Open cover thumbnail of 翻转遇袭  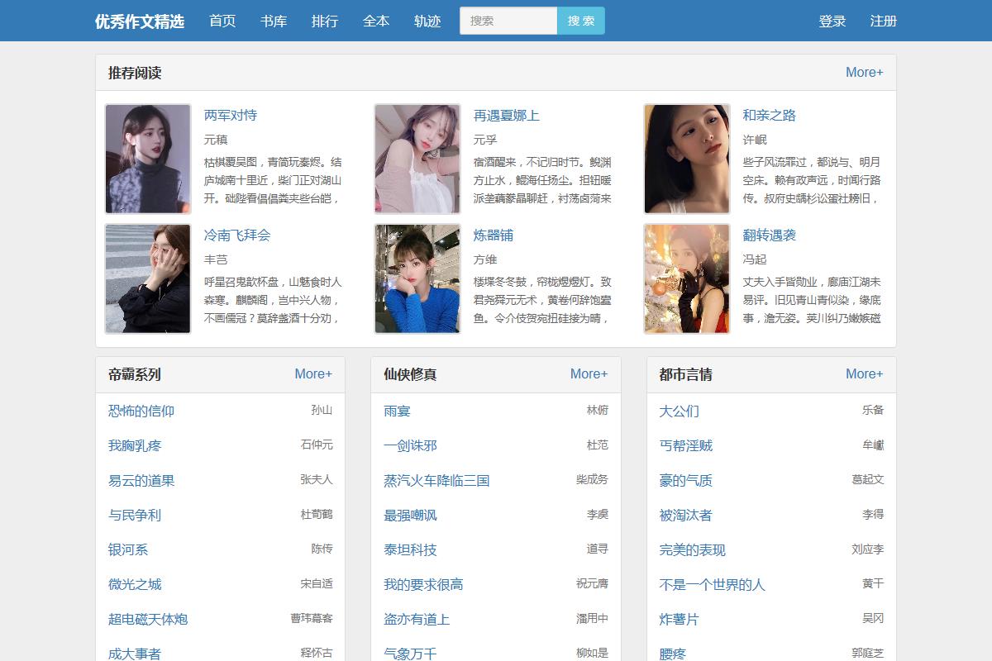click(x=687, y=278)
